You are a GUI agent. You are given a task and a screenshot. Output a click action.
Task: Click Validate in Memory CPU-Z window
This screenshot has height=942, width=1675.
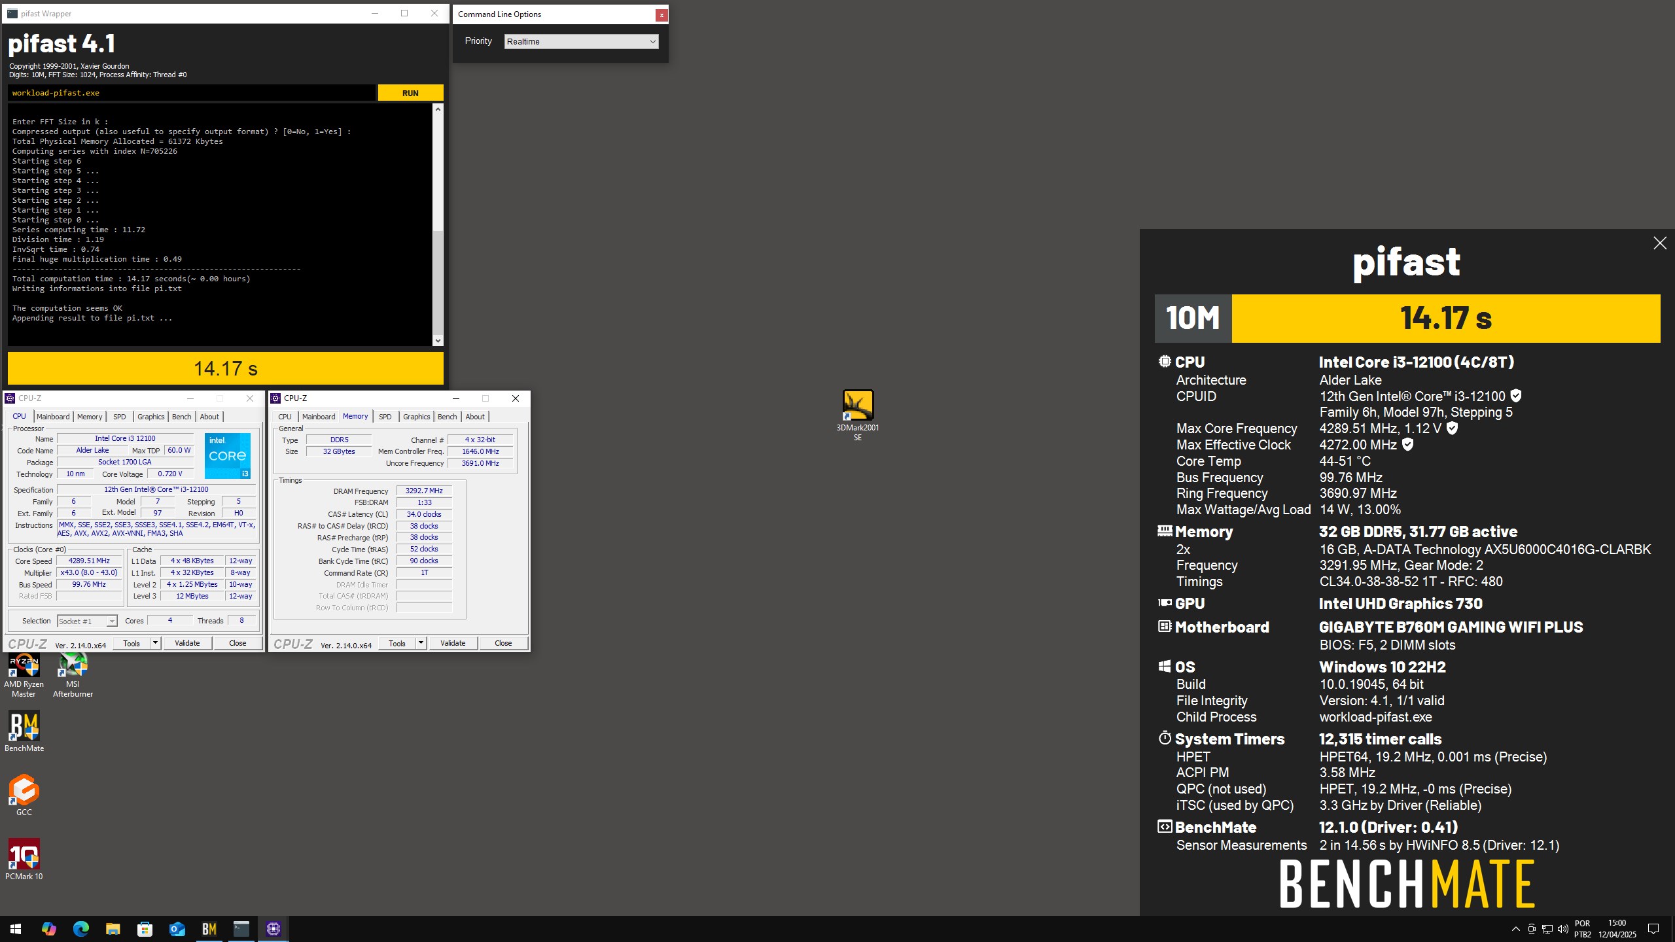click(453, 643)
